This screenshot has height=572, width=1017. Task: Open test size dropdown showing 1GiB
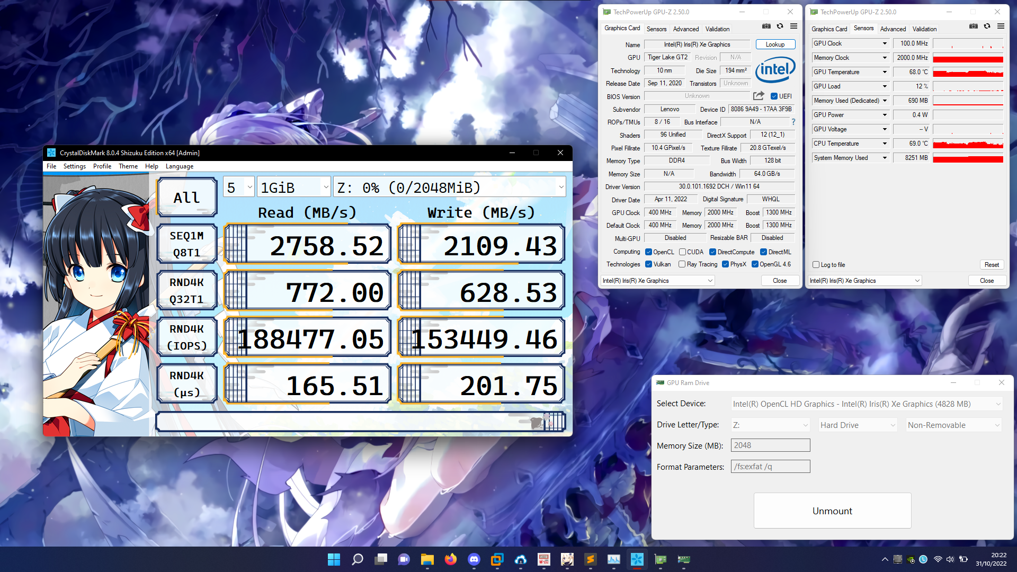click(295, 187)
